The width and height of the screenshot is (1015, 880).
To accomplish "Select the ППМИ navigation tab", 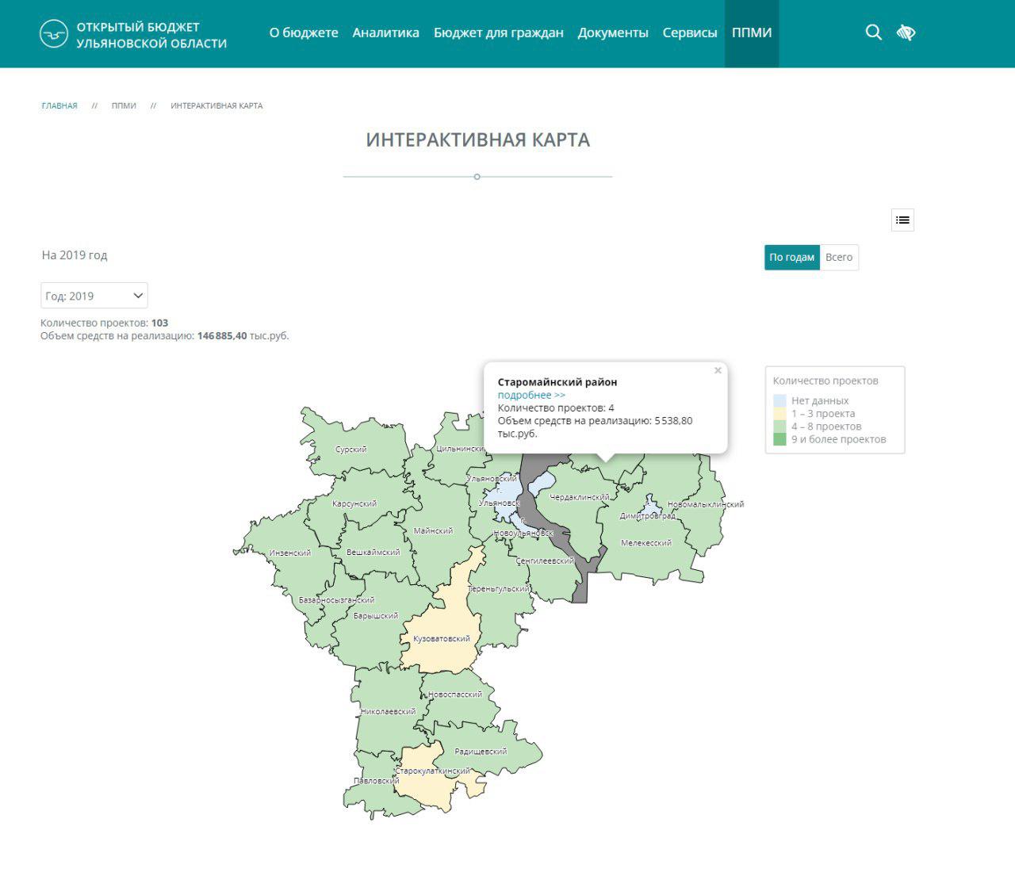I will [x=752, y=33].
